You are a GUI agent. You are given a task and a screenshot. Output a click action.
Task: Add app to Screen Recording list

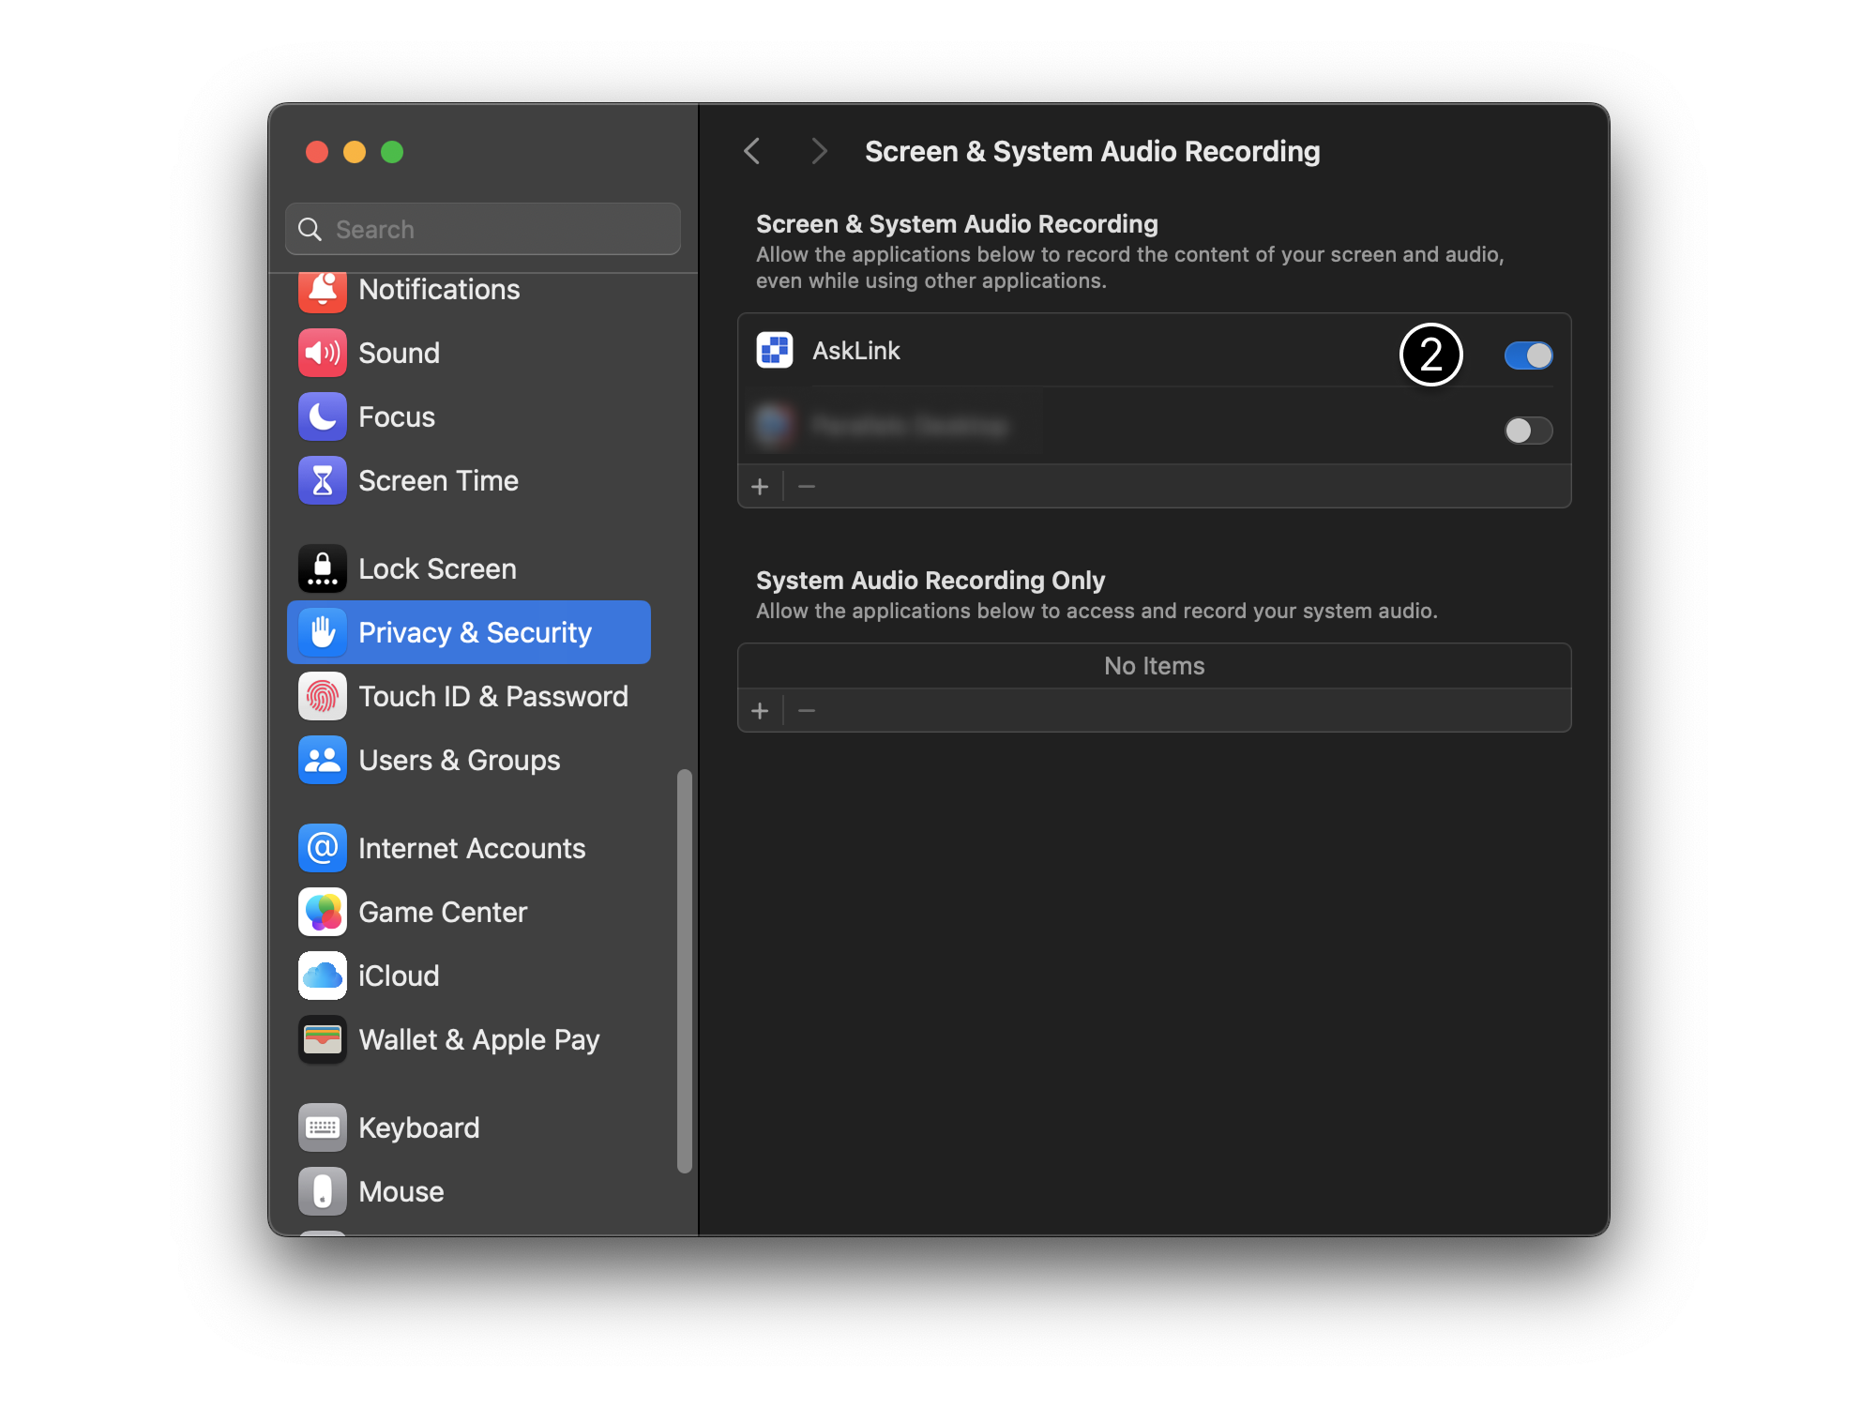click(760, 486)
